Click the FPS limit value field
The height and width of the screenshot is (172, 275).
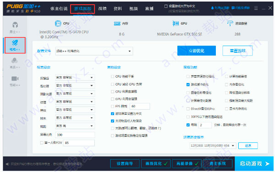tap(140, 106)
